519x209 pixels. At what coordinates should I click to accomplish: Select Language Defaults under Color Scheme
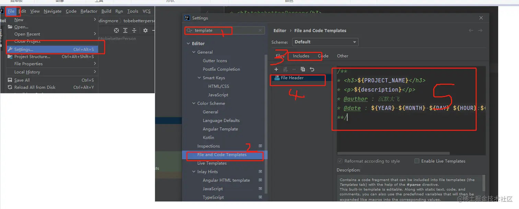click(221, 120)
